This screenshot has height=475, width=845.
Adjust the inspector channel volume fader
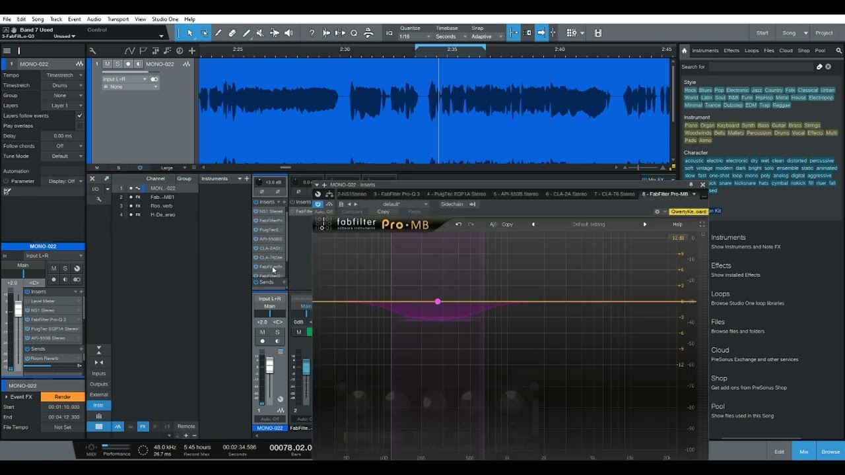point(18,309)
